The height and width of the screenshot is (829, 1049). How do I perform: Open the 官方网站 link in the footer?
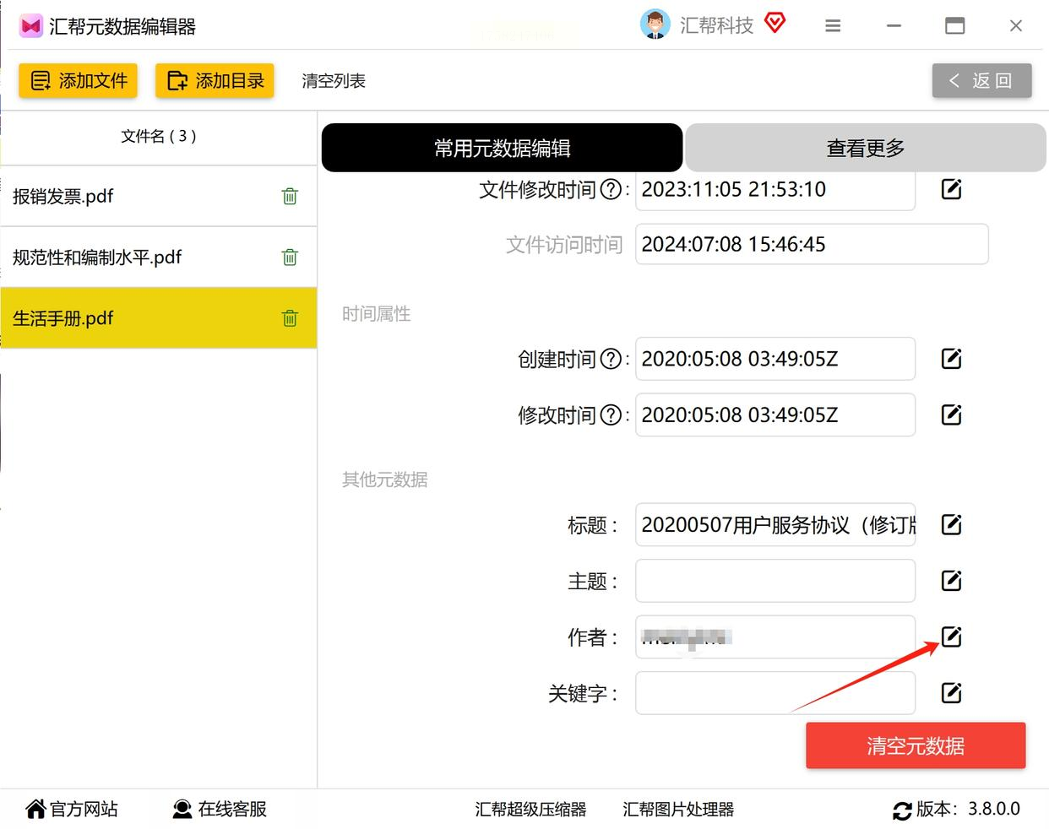(x=72, y=809)
